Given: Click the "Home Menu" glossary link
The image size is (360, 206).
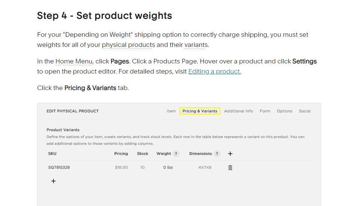Looking at the screenshot, I should point(74,61).
